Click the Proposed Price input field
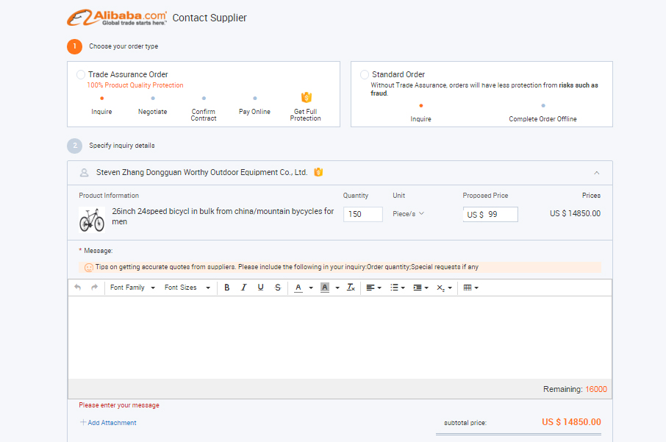666x442 pixels. point(490,214)
